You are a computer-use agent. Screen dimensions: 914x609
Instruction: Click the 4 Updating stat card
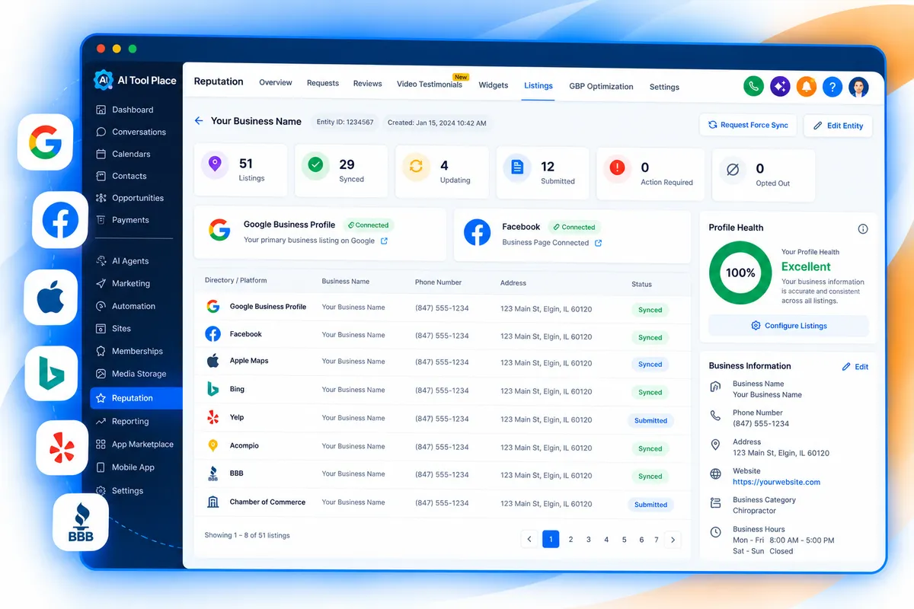442,173
